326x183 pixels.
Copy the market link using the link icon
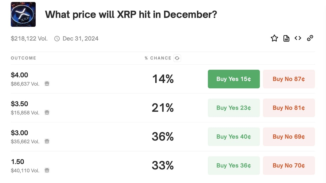click(310, 38)
